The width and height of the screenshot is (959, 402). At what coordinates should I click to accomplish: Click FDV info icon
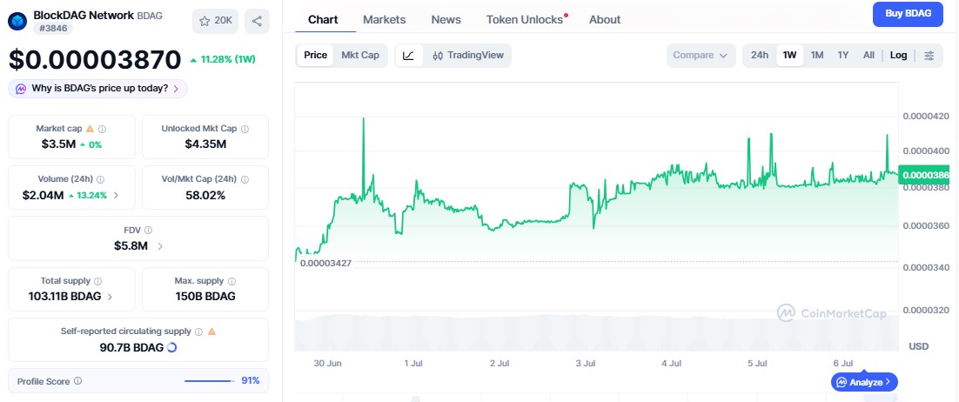[x=148, y=231]
